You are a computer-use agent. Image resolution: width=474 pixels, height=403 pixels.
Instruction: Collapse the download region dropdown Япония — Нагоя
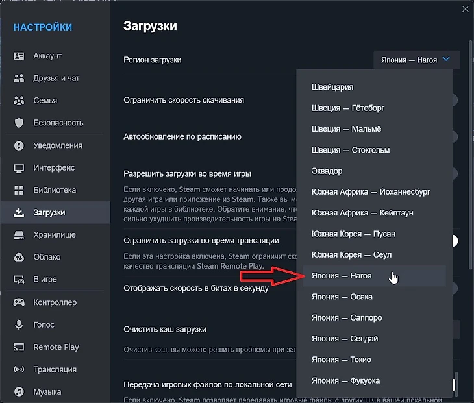(x=417, y=60)
